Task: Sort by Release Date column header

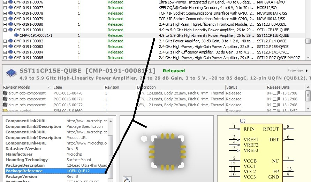Action: tap(278, 87)
